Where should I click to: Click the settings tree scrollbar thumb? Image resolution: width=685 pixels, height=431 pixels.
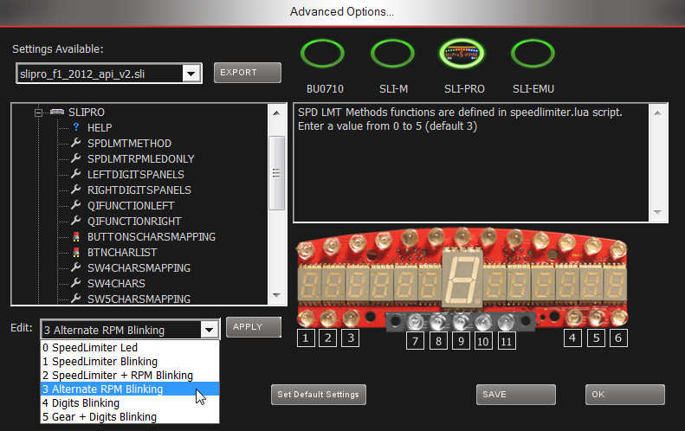[x=276, y=173]
